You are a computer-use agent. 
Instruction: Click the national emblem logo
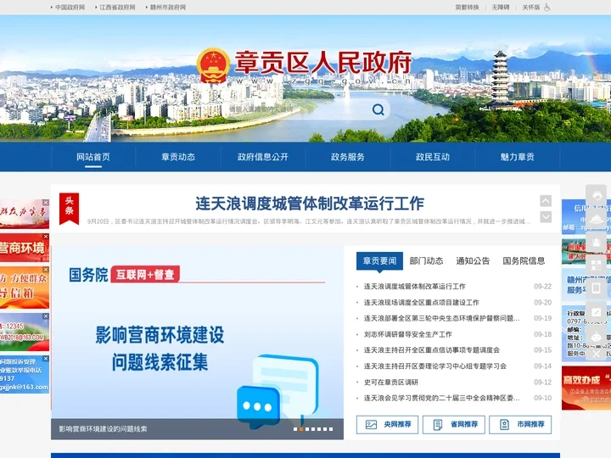[x=213, y=65]
